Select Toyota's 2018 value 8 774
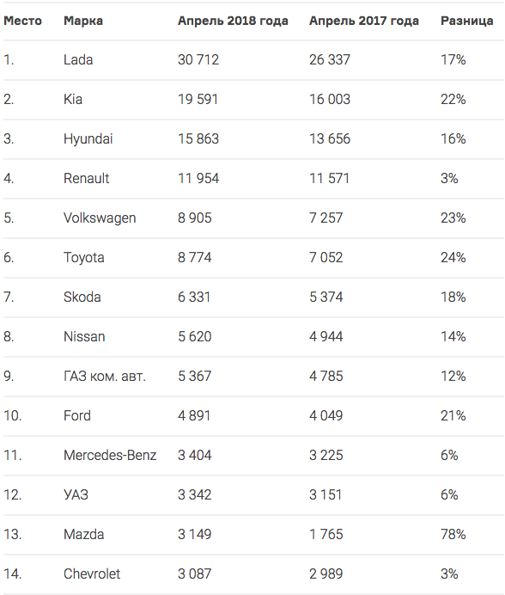The image size is (505, 595). point(194,257)
